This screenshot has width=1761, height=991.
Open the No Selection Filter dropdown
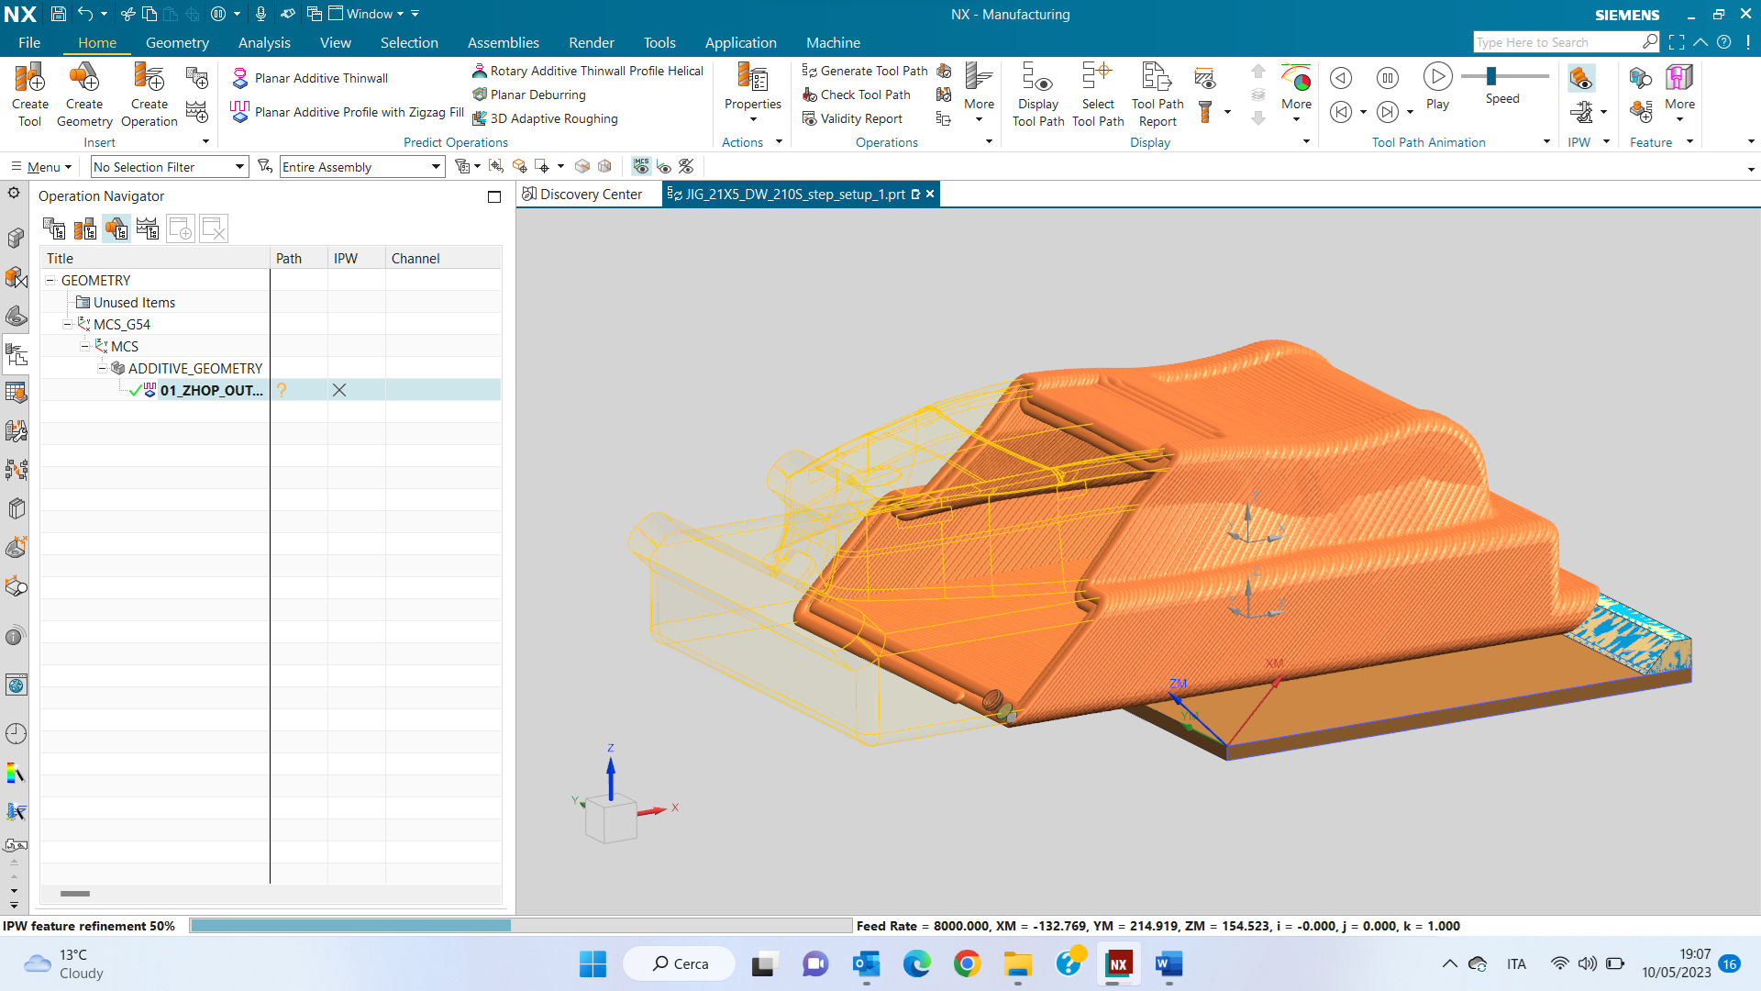[x=239, y=166]
